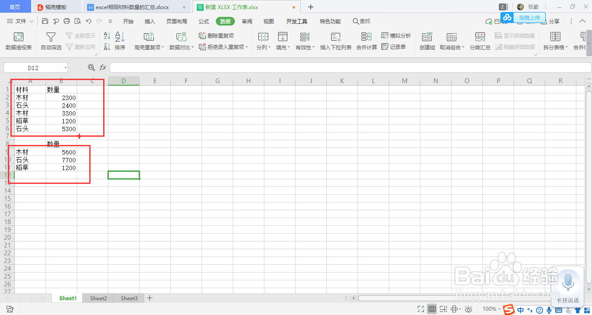Image resolution: width=592 pixels, height=315 pixels.
Task: Click 分类汇总 subtotal tool
Action: point(480,41)
